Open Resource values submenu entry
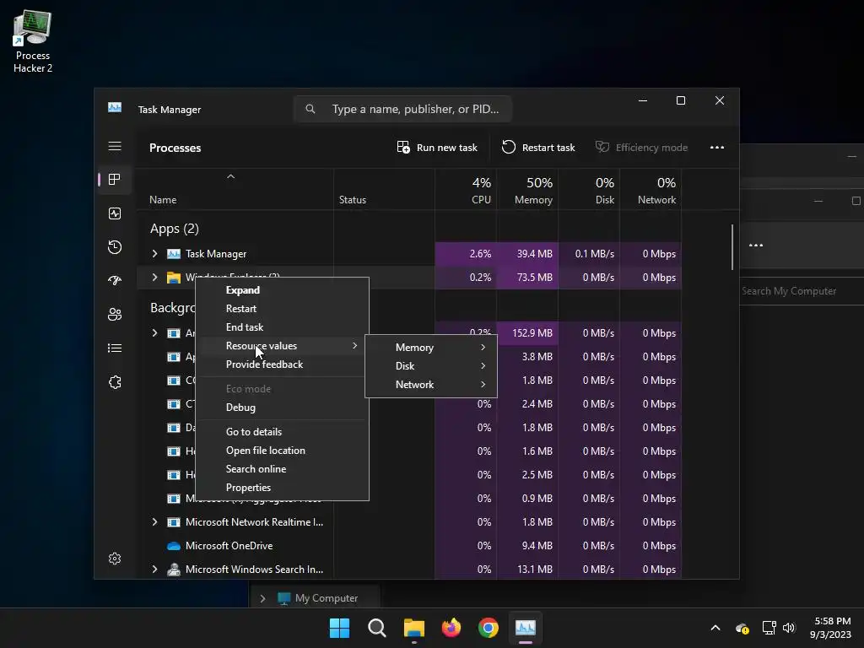This screenshot has height=648, width=864. click(x=282, y=345)
